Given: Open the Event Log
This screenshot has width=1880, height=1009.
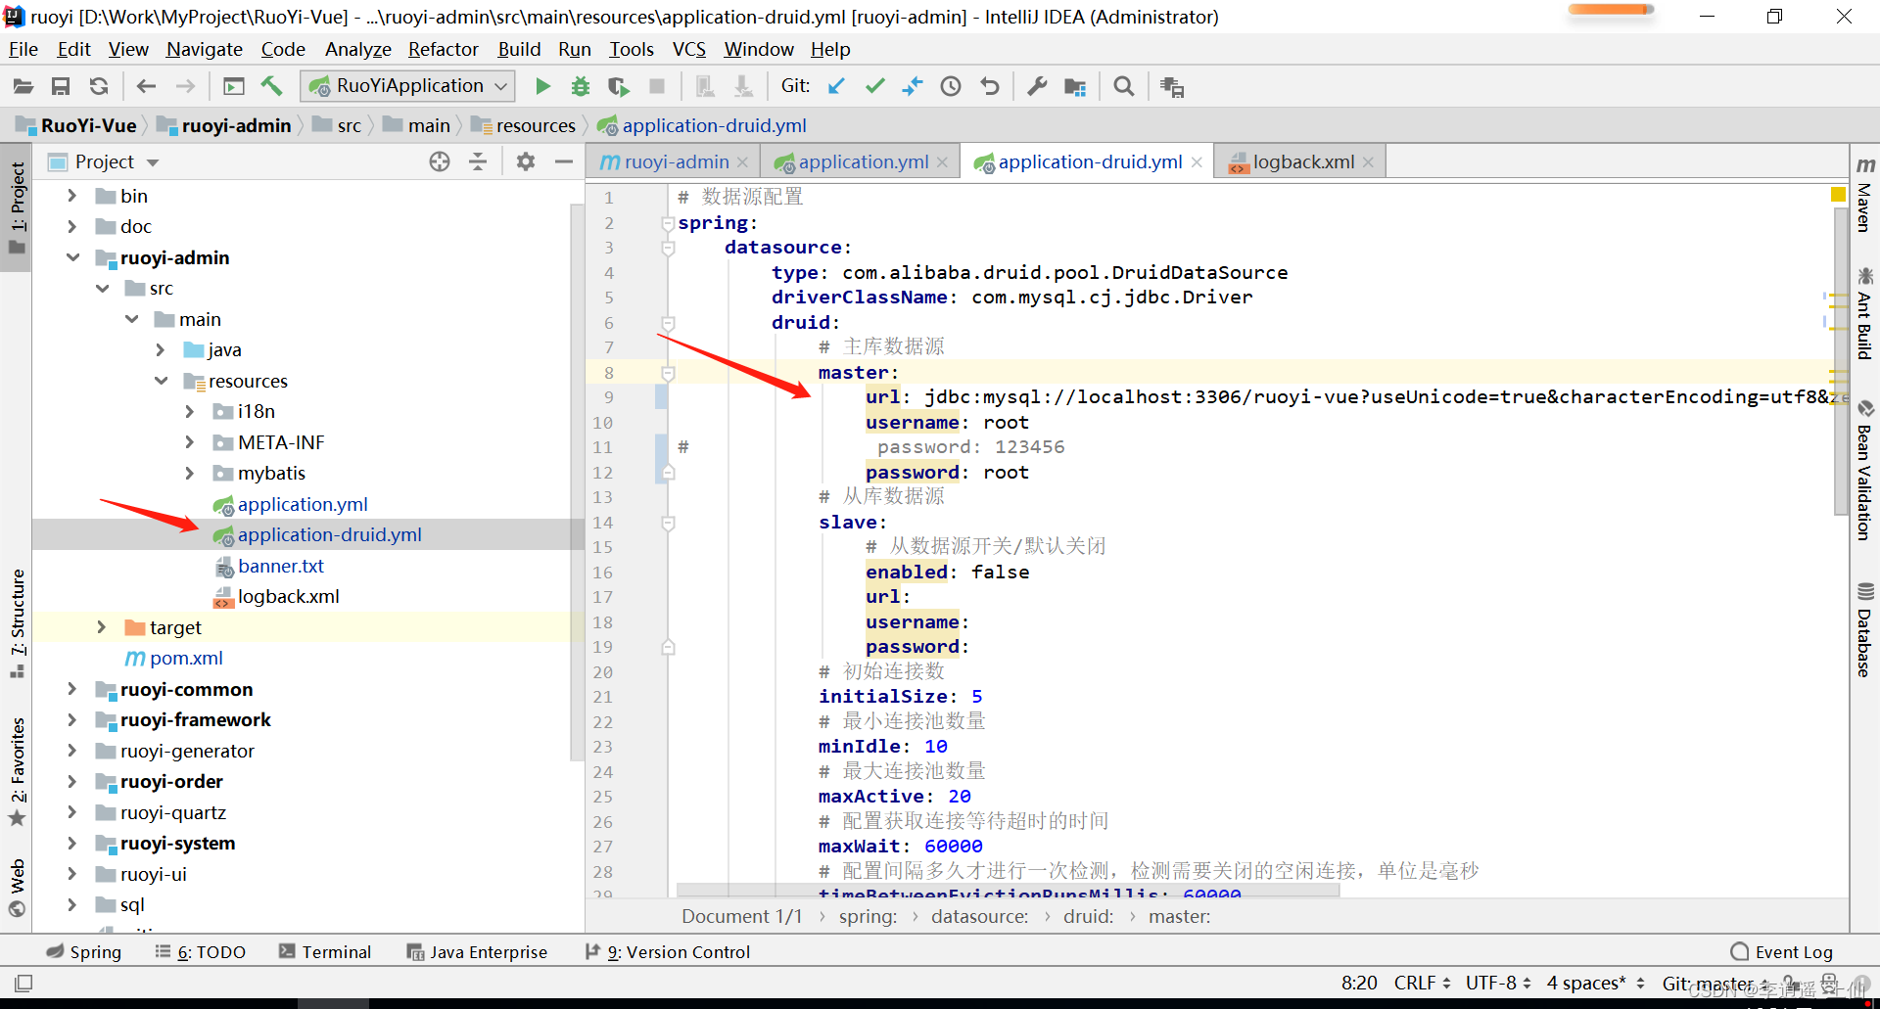Looking at the screenshot, I should click(x=1781, y=951).
